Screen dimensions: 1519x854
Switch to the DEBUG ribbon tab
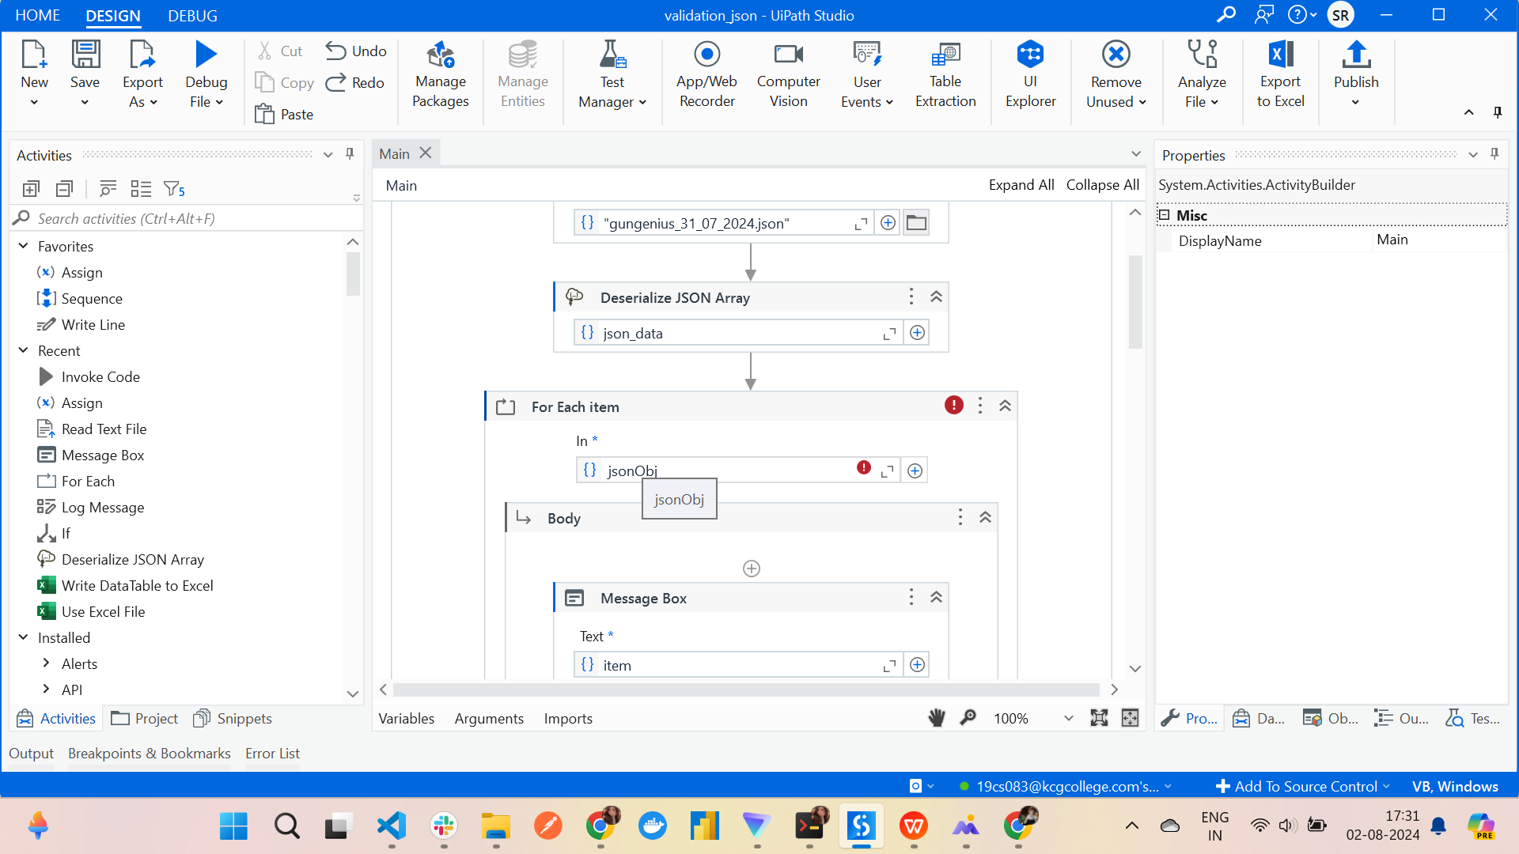[x=191, y=15]
